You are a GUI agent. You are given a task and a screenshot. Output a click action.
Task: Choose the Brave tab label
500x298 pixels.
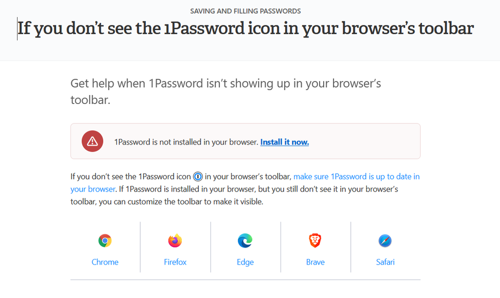[x=315, y=262]
